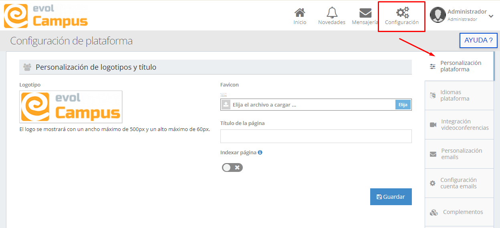Select Personalización plataforma tab
The image size is (500, 228).
[x=459, y=66]
